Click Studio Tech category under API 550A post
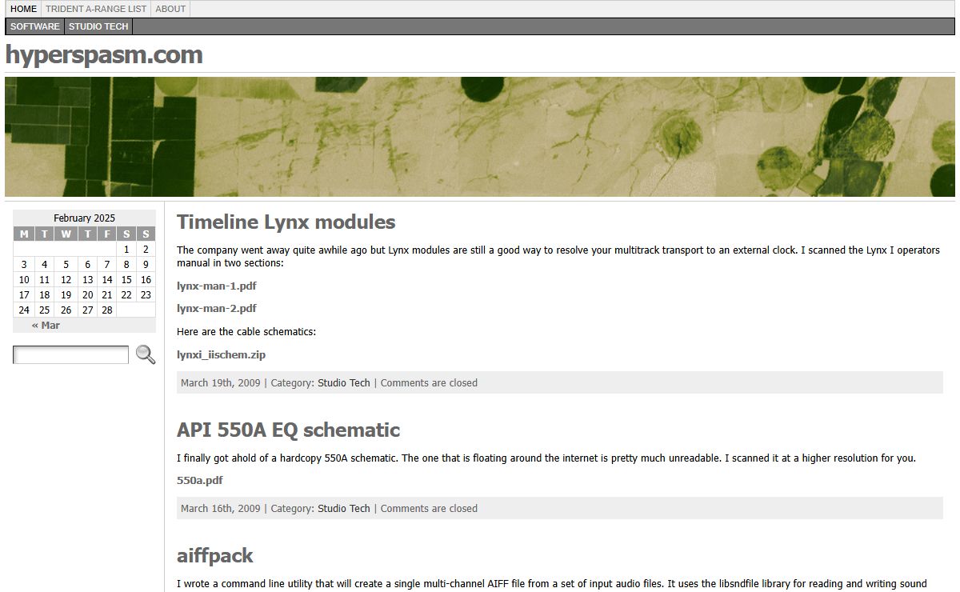Image resolution: width=960 pixels, height=592 pixels. (344, 509)
